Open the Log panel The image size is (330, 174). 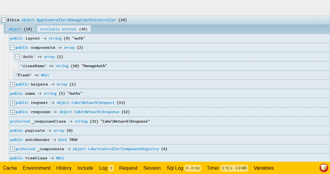pos(106,168)
